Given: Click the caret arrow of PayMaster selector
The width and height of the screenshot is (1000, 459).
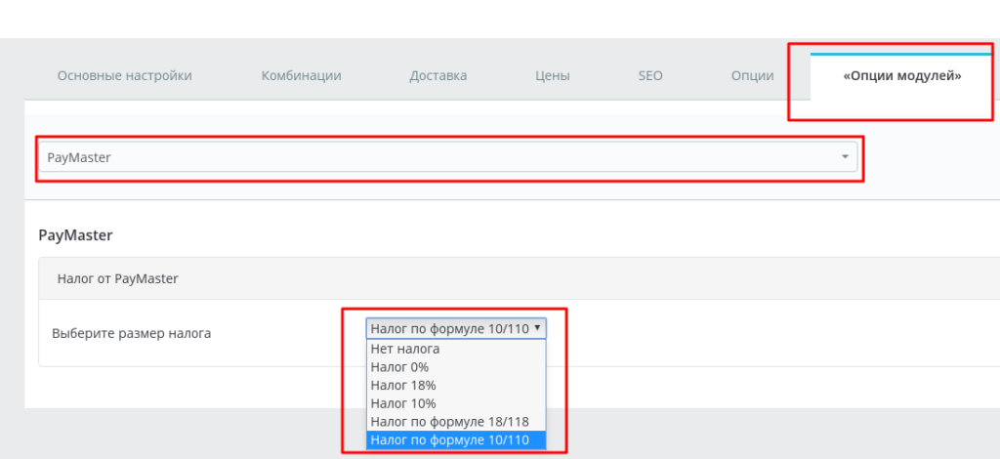Looking at the screenshot, I should coord(845,157).
